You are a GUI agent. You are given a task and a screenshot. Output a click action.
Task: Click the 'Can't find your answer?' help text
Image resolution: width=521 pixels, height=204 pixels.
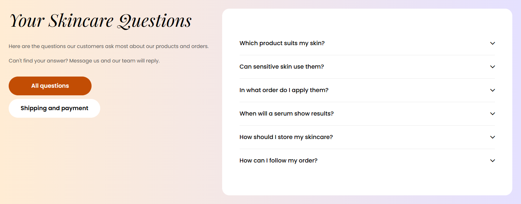click(x=38, y=61)
